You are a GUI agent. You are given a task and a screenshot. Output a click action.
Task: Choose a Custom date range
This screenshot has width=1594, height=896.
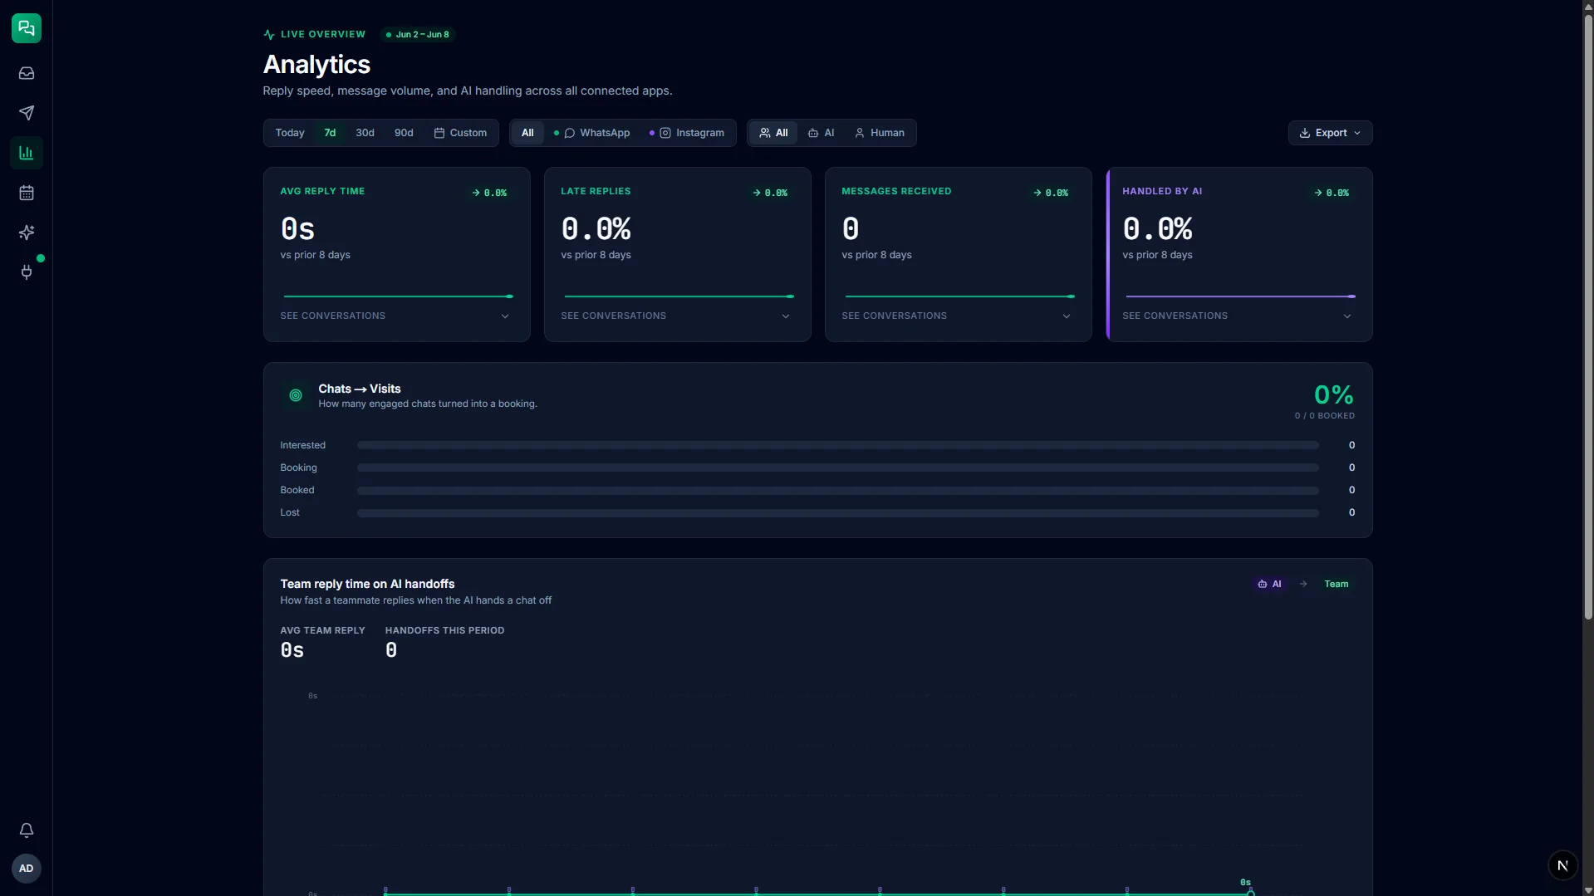coord(460,133)
